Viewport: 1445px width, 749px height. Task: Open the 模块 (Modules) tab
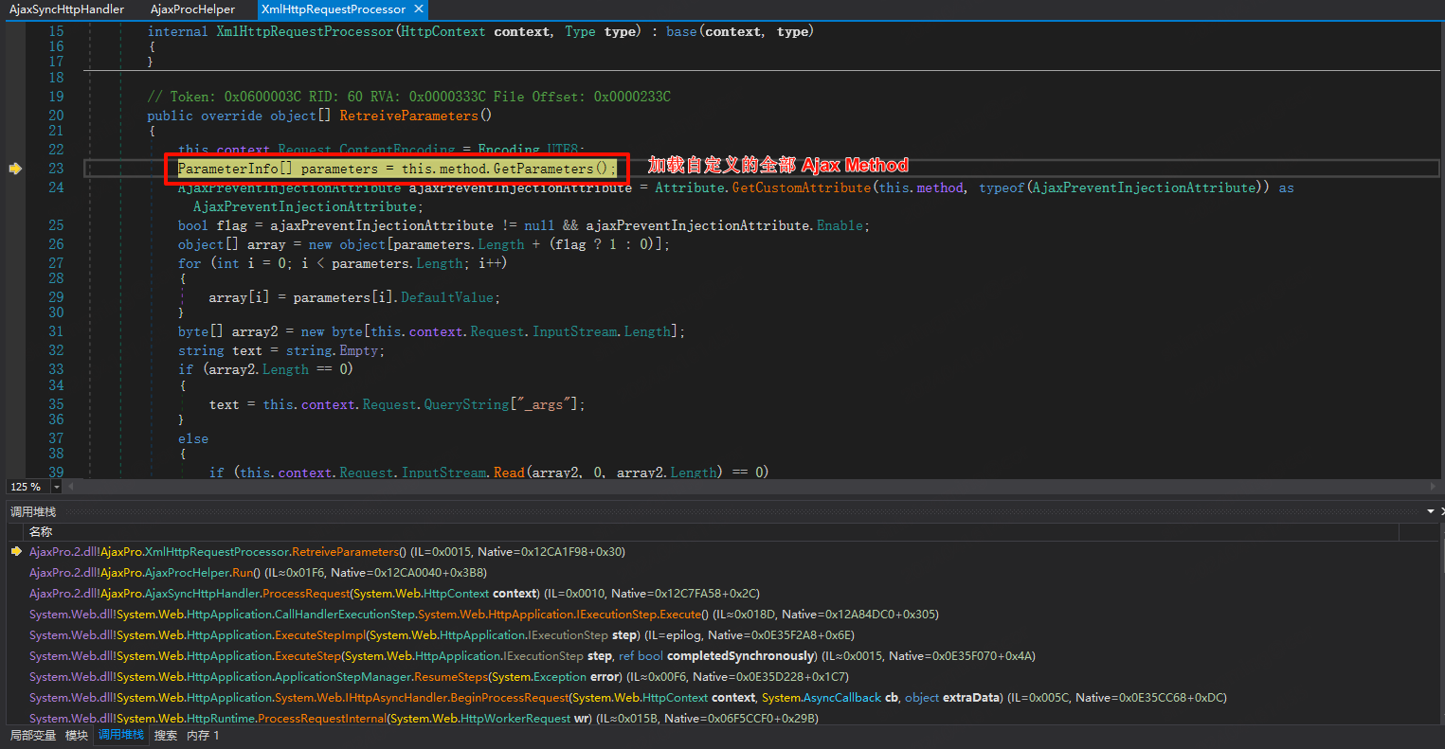pyautogui.click(x=77, y=736)
